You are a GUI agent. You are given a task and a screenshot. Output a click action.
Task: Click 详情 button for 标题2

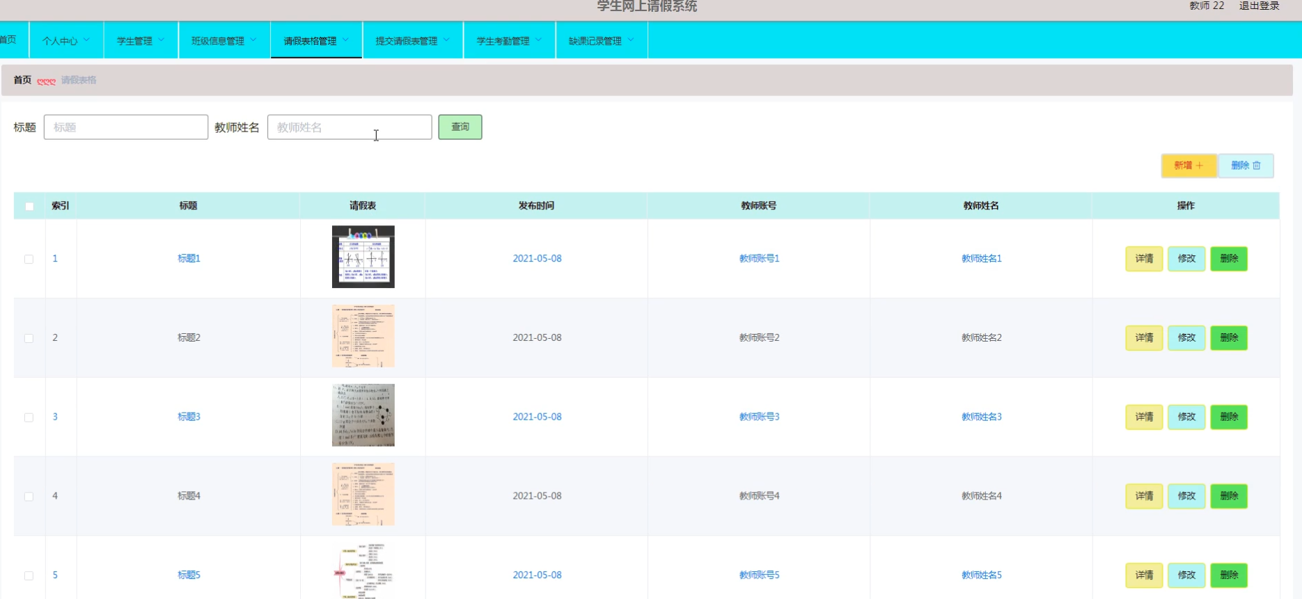1144,338
